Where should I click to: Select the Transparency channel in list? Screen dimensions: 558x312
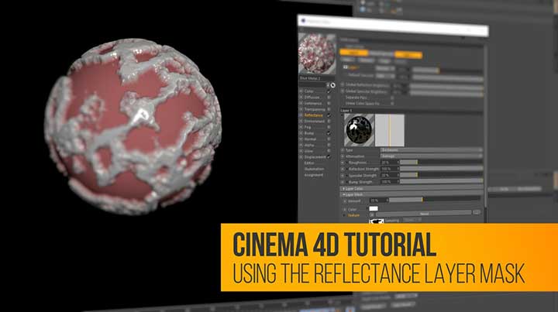(315, 109)
